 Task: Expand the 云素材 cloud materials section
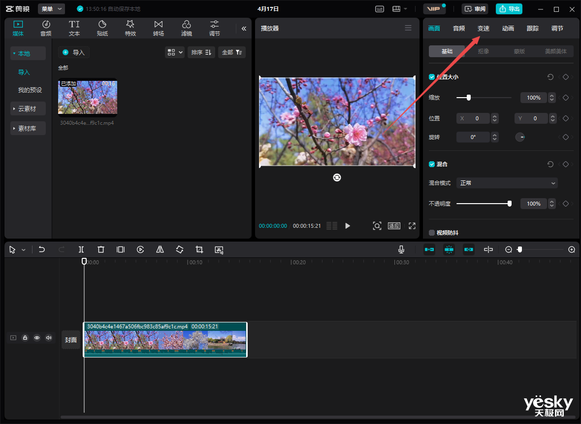click(x=28, y=108)
